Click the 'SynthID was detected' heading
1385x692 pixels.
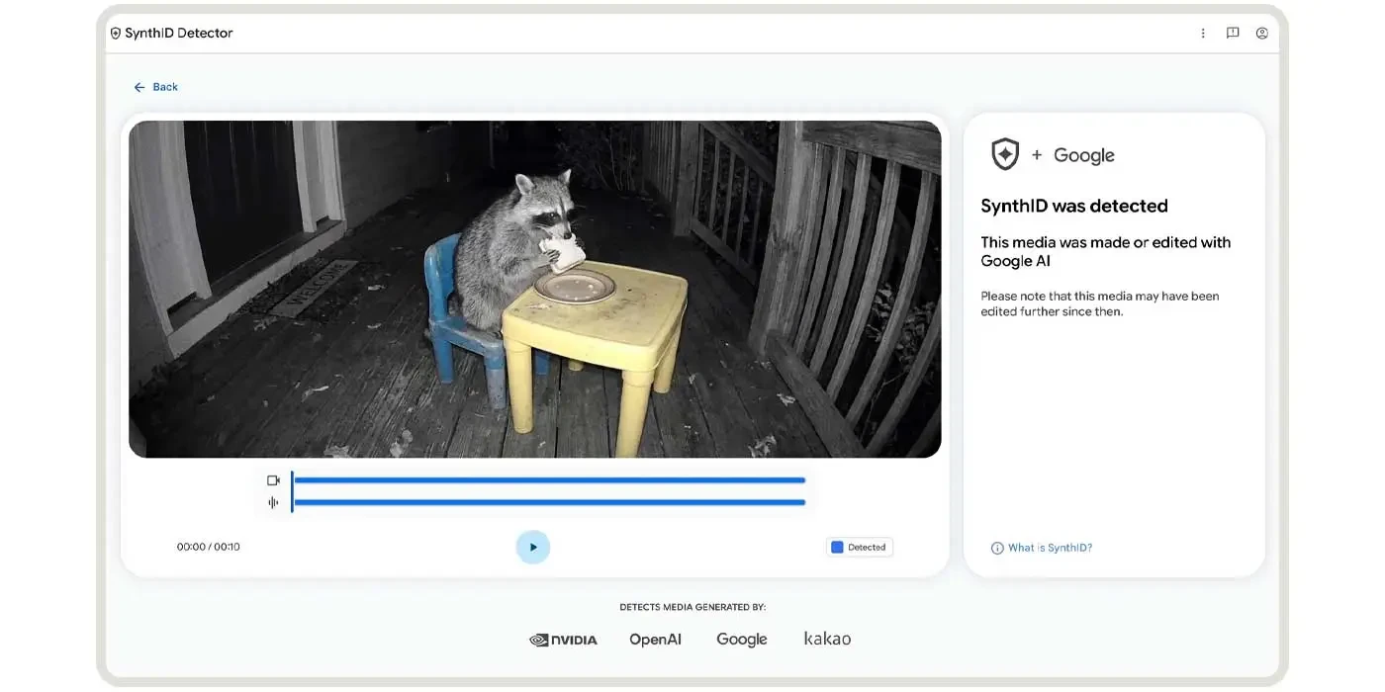click(1074, 206)
